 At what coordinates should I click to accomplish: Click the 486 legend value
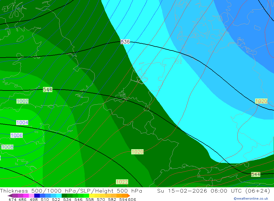(x=22, y=199)
